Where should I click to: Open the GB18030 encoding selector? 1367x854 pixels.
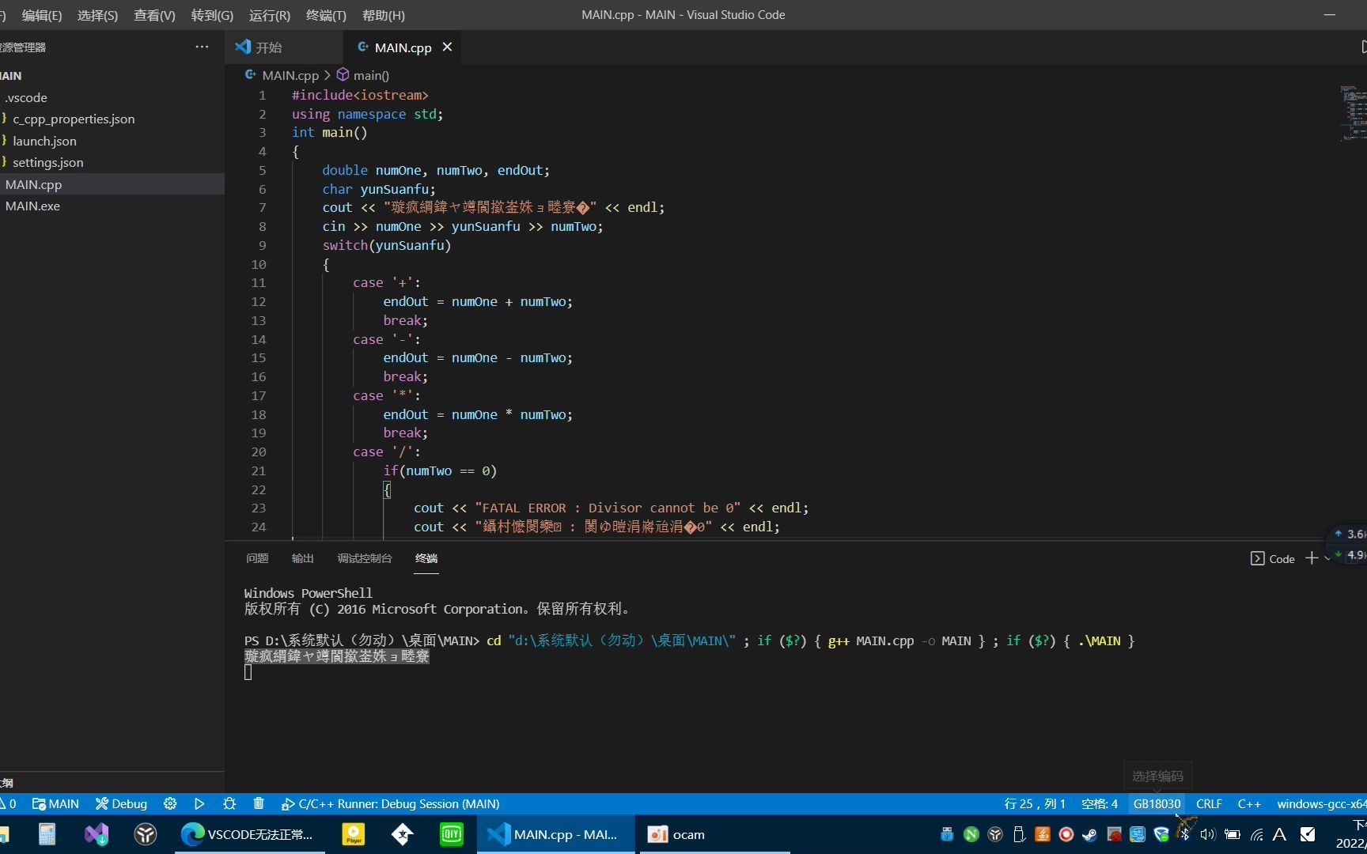click(x=1157, y=803)
